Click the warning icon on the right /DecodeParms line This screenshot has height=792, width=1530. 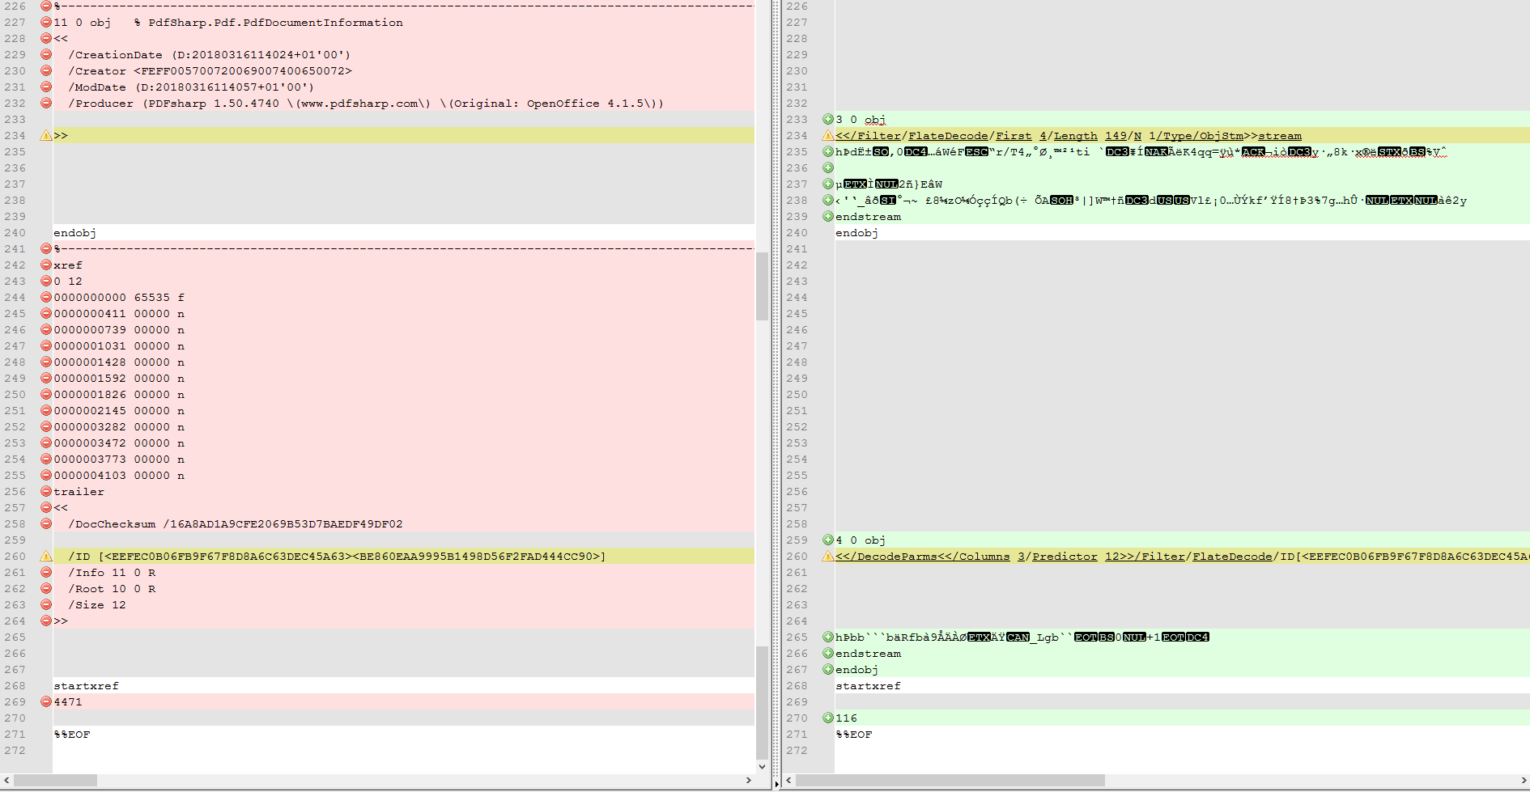click(828, 556)
